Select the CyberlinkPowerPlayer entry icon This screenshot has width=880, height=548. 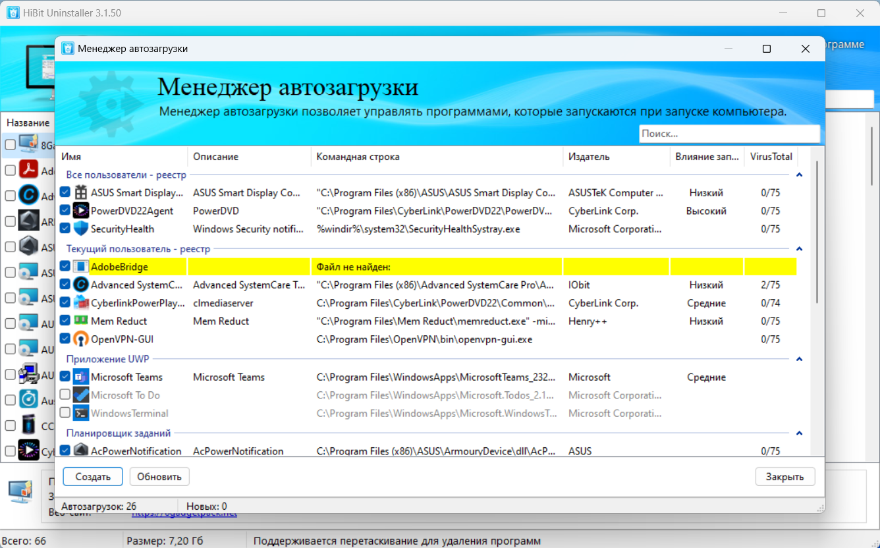point(80,303)
